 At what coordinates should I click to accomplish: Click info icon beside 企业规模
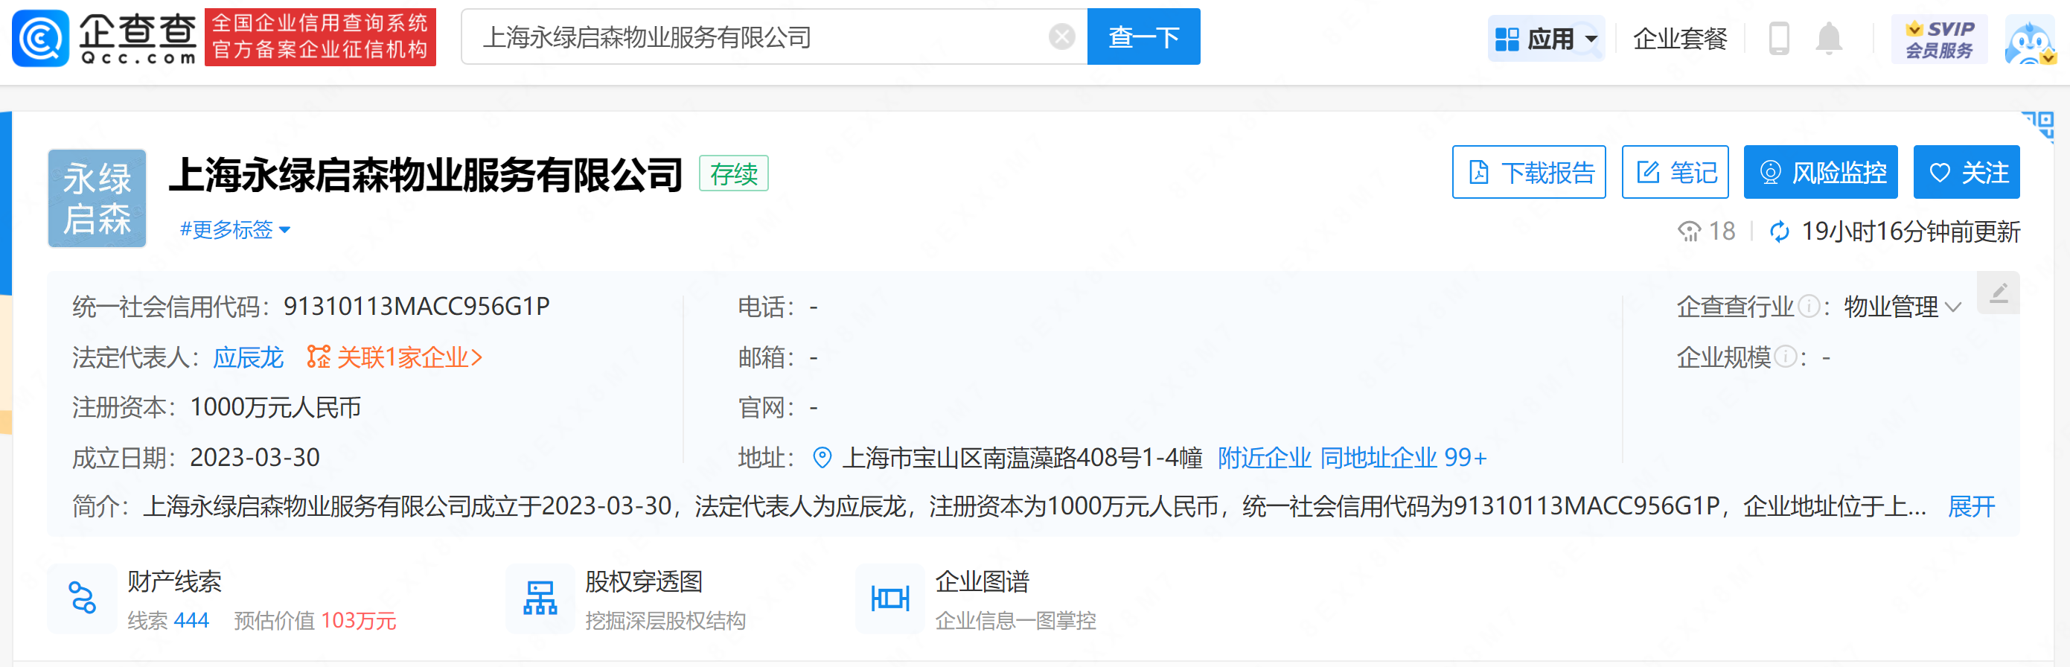click(x=1785, y=357)
